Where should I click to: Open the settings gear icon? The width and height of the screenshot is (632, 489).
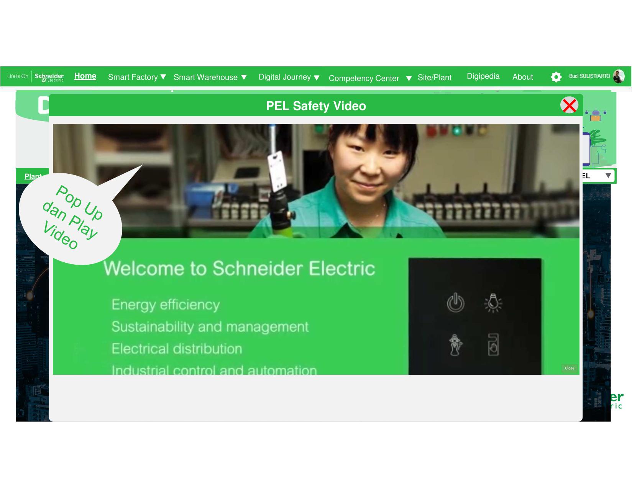pos(556,77)
